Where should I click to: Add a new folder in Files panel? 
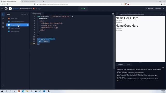click(x=25, y=14)
